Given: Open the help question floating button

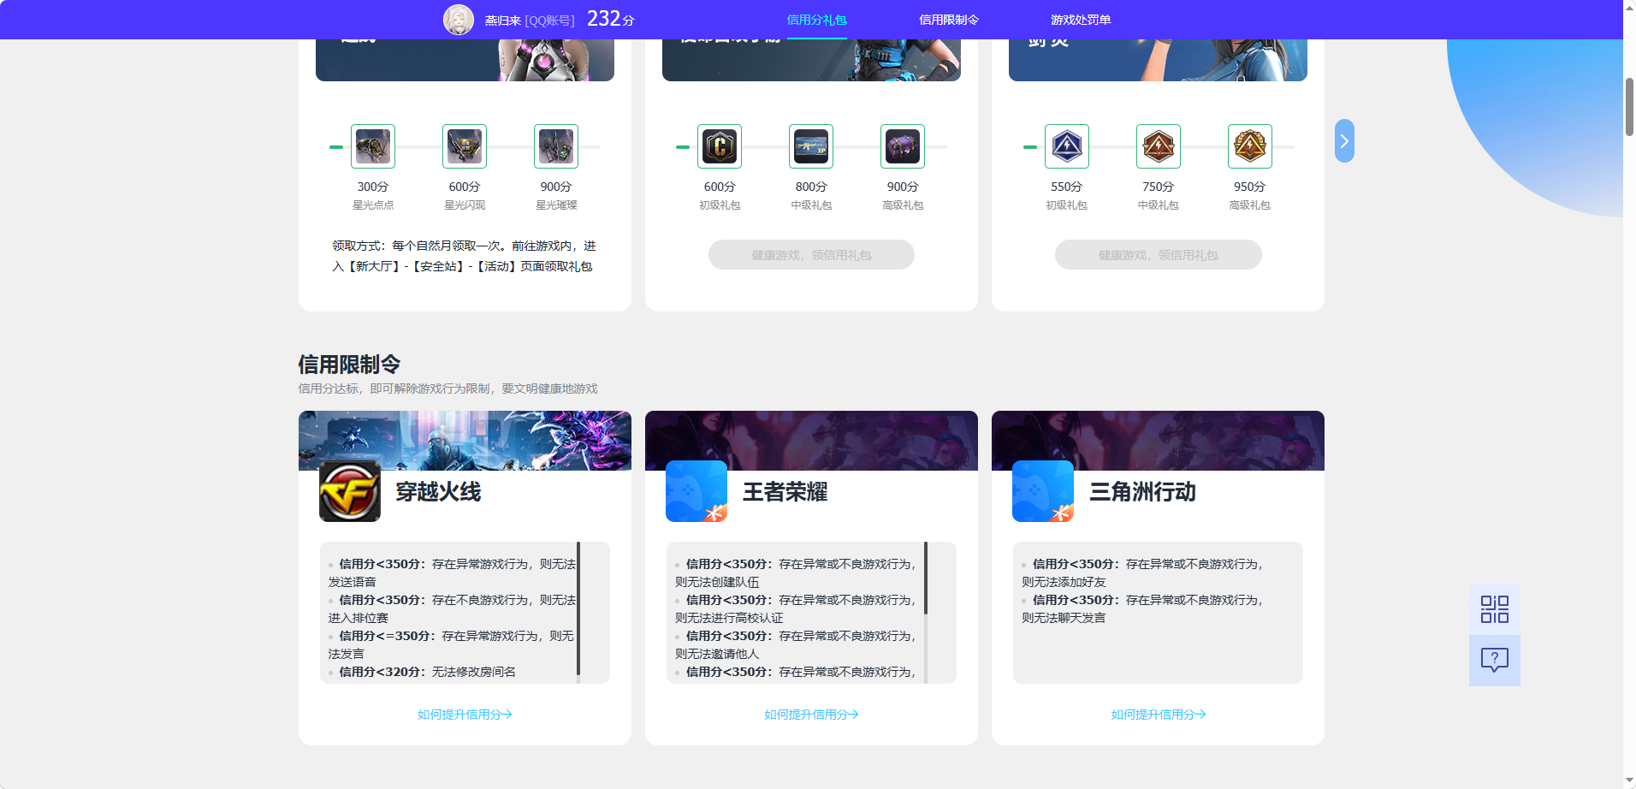Looking at the screenshot, I should [x=1495, y=661].
